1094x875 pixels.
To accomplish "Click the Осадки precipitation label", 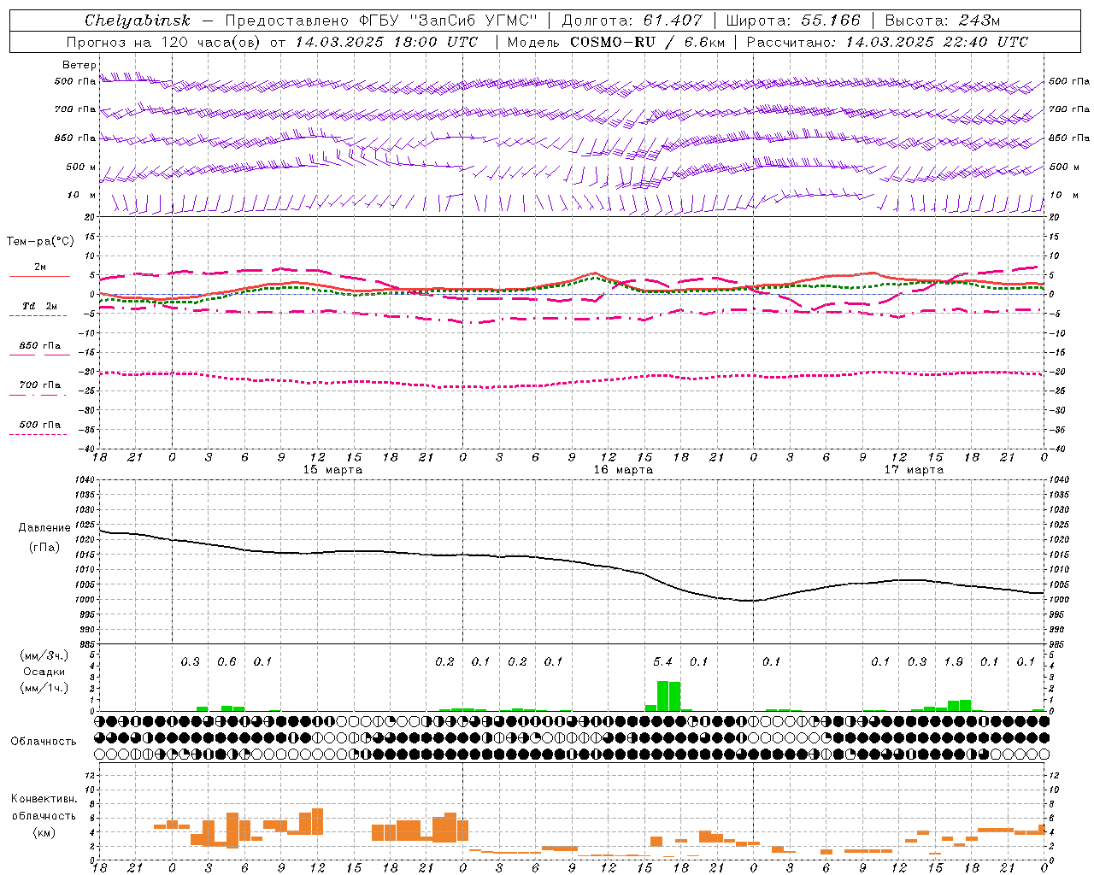I will coord(44,672).
